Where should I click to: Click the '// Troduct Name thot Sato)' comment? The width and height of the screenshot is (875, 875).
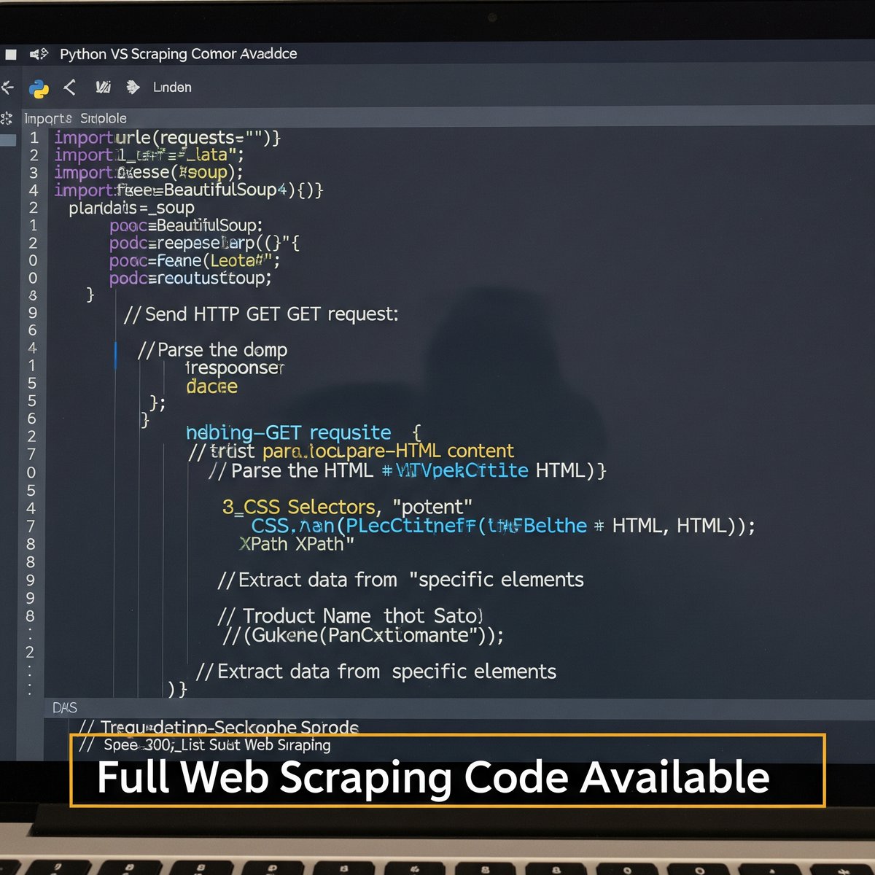click(350, 616)
